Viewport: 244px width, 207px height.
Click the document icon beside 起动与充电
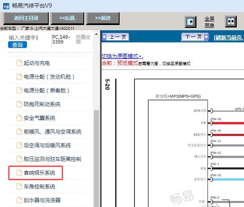click(19, 63)
